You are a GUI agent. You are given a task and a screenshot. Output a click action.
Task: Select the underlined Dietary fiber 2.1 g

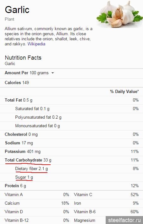tap(31, 169)
